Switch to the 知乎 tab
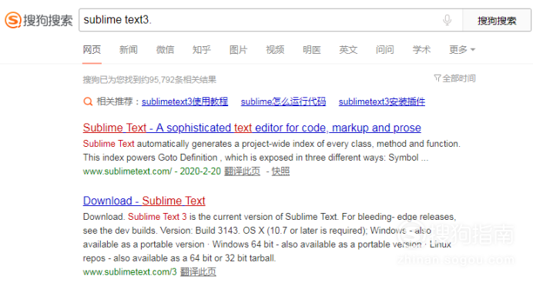The width and height of the screenshot is (533, 286). (202, 50)
